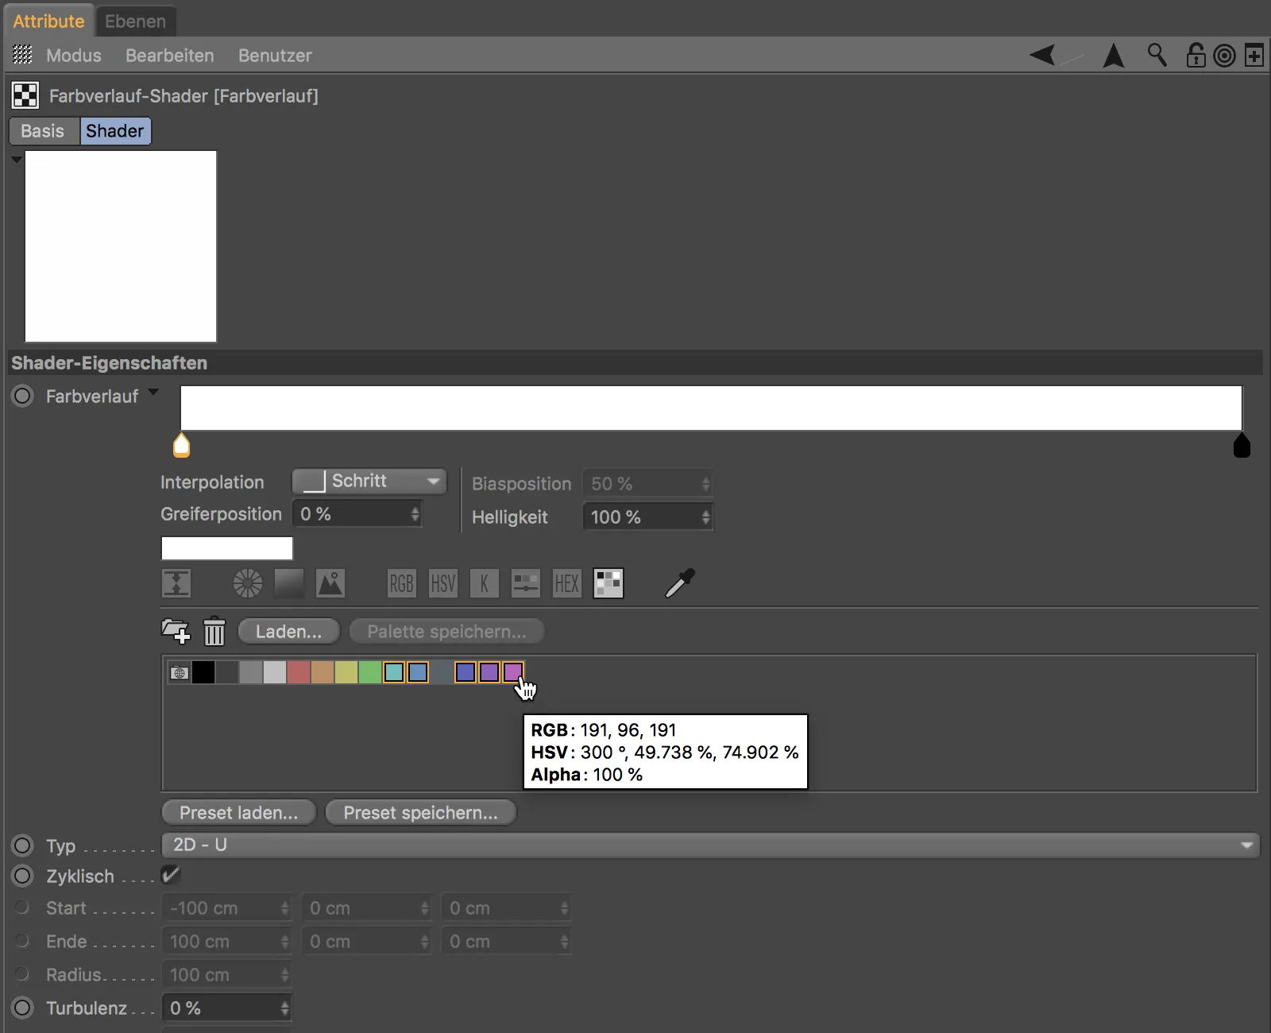Click the Laden... button
The image size is (1271, 1033).
(x=289, y=632)
